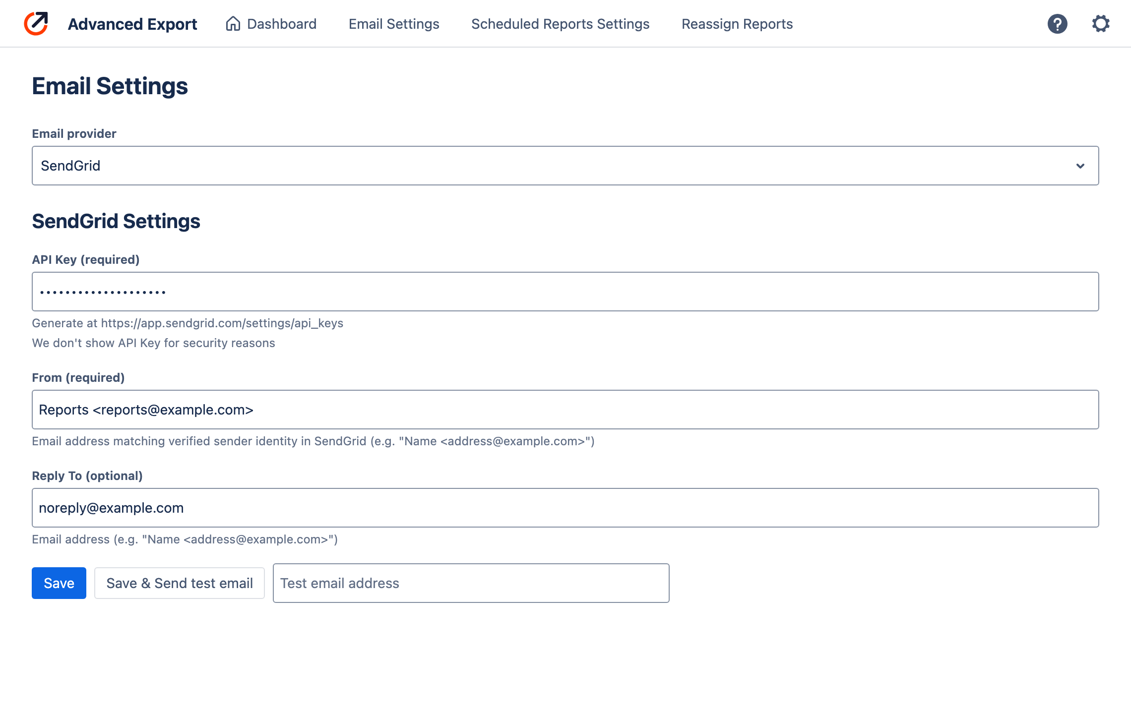Open the help question mark icon
Viewport: 1131px width, 714px height.
tap(1057, 23)
